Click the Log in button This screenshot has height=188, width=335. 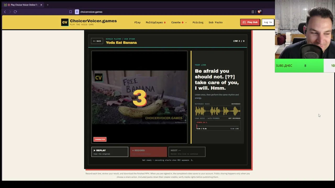(268, 22)
